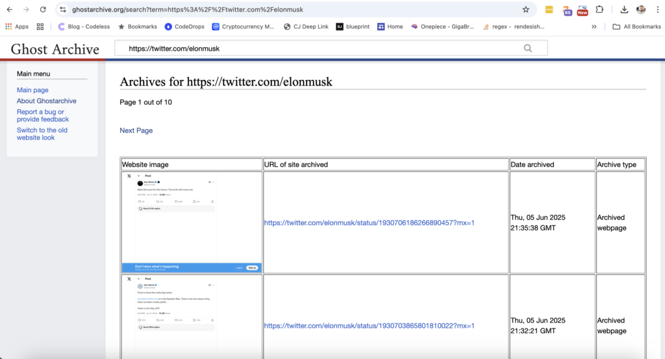
Task: Open site information icon in address bar
Action: 63,9
